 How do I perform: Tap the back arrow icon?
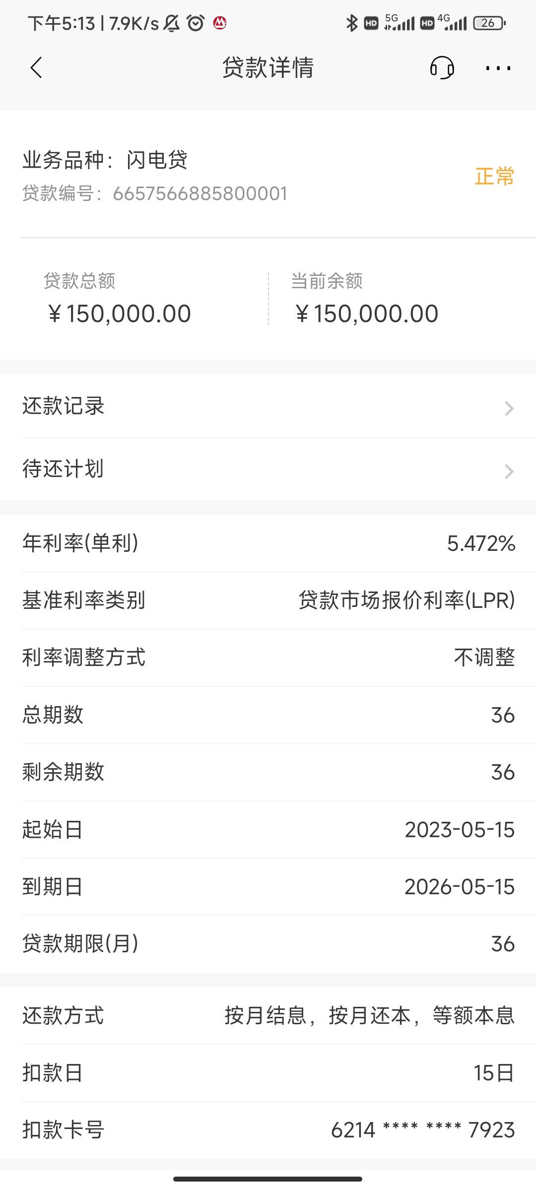click(36, 67)
